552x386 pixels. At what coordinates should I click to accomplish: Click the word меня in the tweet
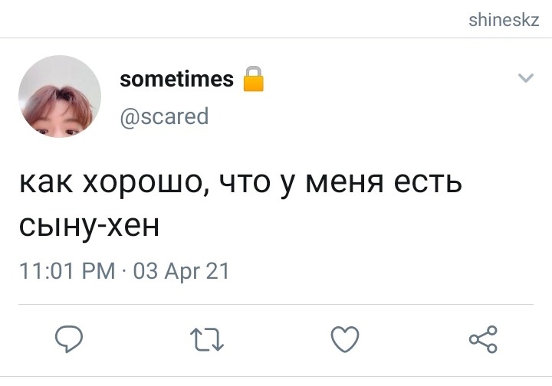[344, 183]
